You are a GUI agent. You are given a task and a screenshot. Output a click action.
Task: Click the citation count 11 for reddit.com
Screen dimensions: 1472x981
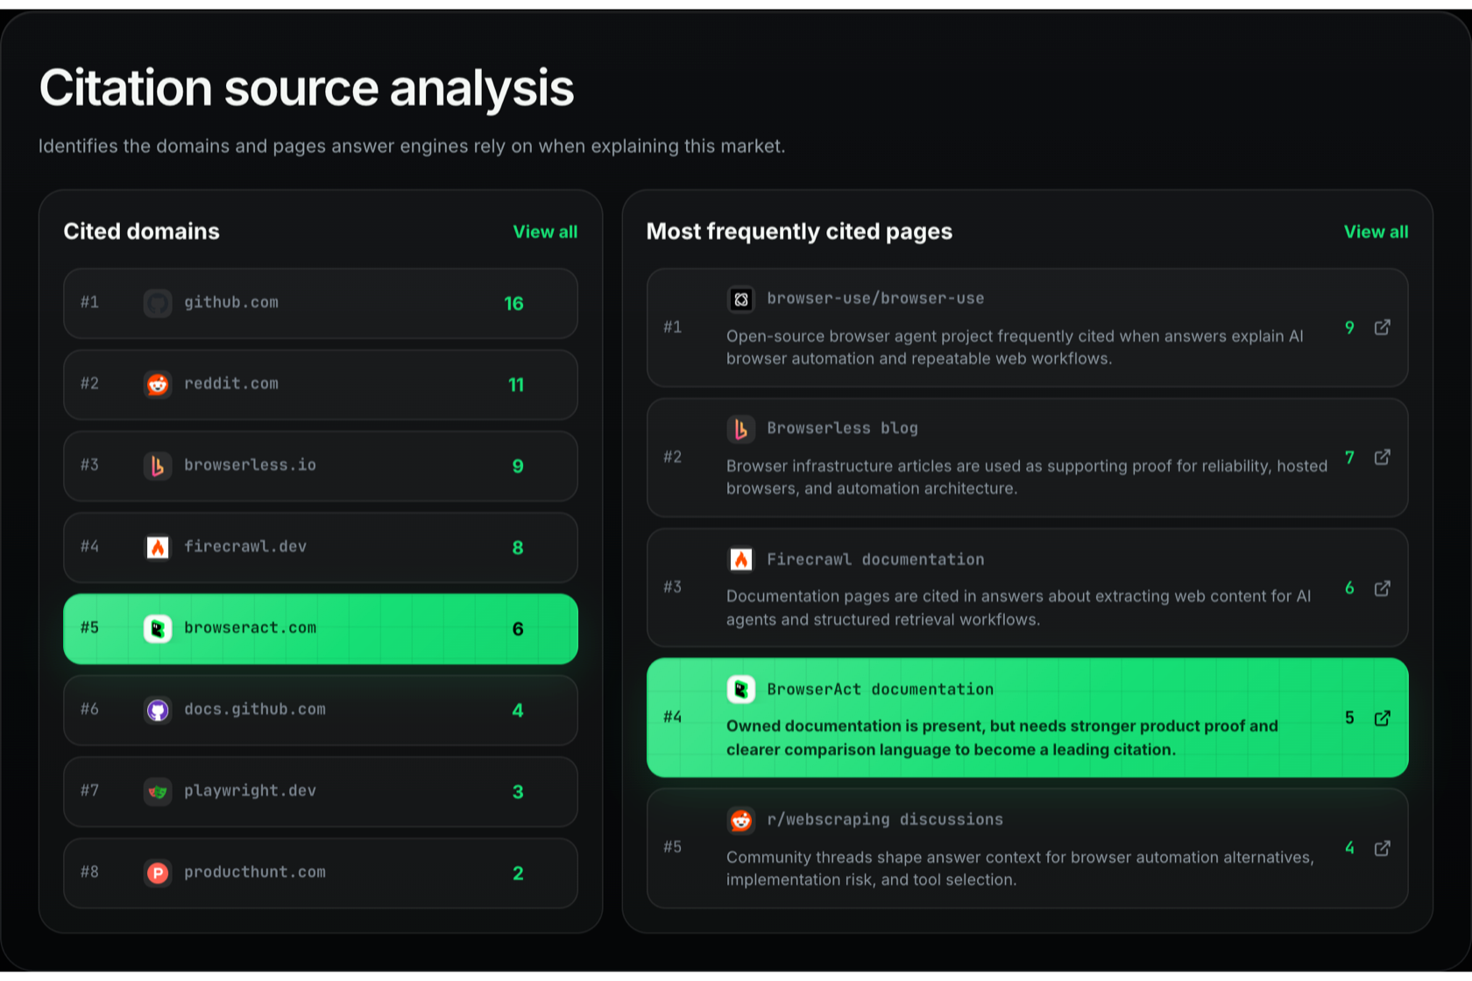click(x=516, y=385)
